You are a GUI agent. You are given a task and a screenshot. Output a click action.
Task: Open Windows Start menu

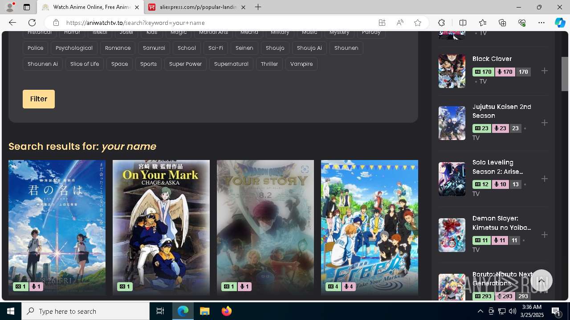tap(11, 311)
